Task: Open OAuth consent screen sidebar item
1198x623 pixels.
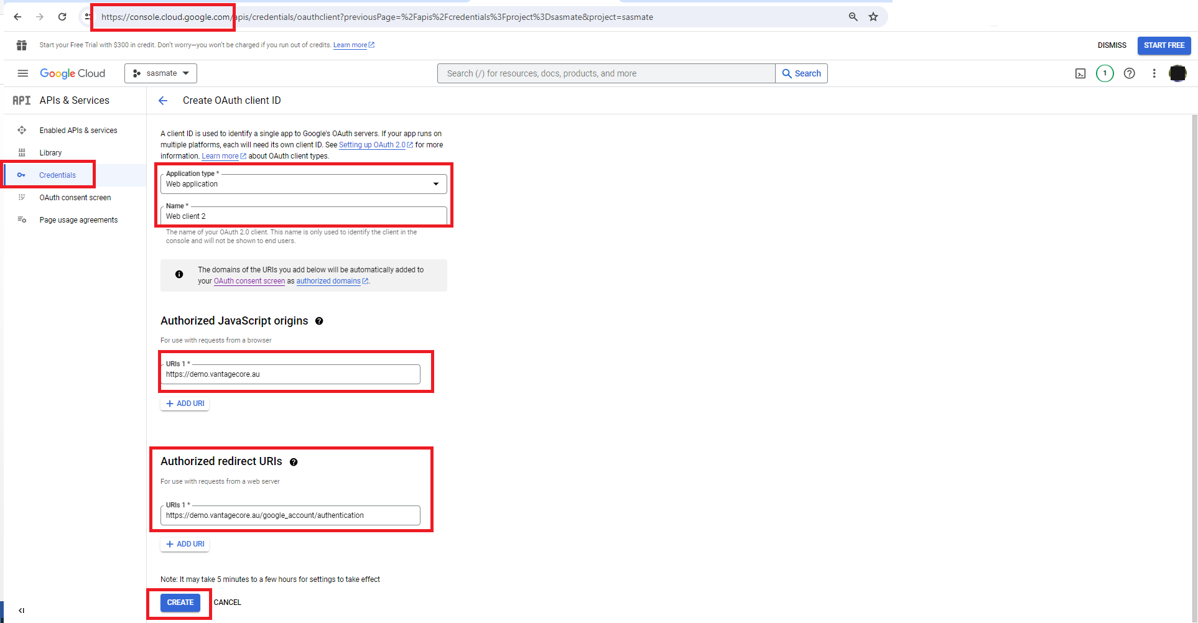Action: point(75,198)
